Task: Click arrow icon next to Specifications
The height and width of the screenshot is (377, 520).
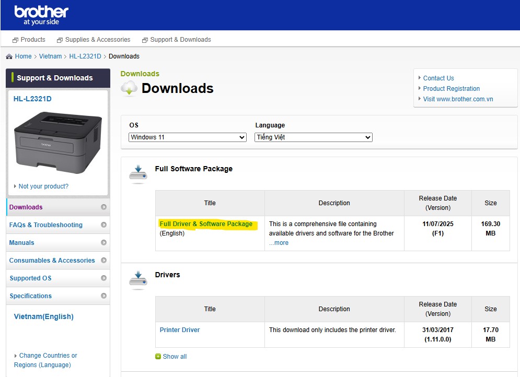Action: (x=103, y=296)
